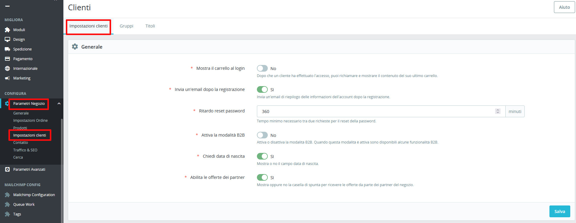Image resolution: width=576 pixels, height=223 pixels.
Task: Go to Prodotti submenu link
Action: tap(20, 128)
